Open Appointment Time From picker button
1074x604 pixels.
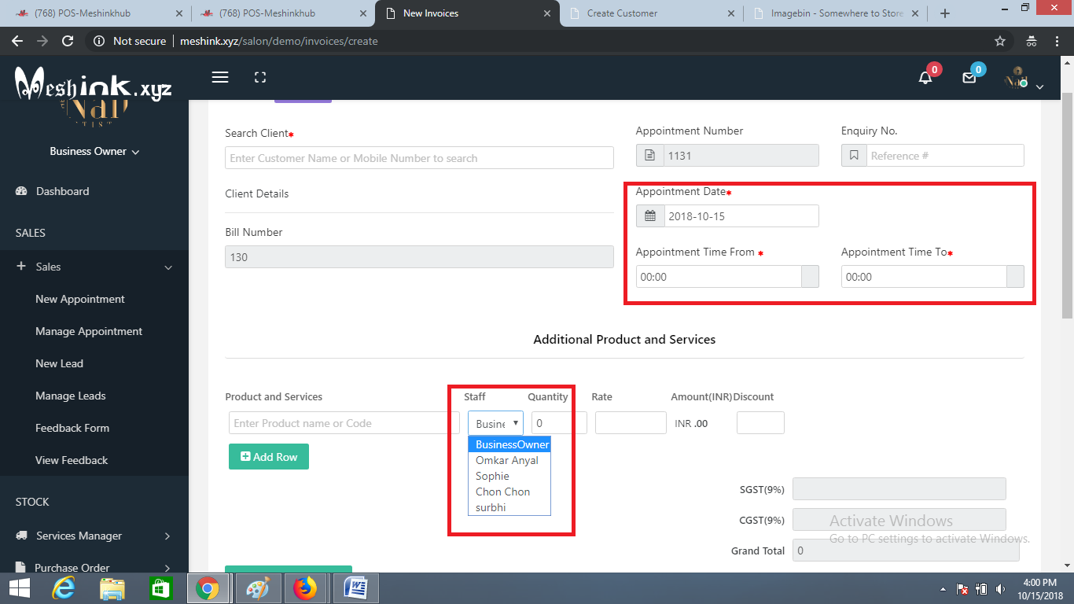click(x=810, y=277)
